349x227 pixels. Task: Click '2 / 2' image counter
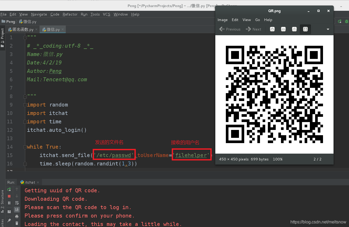tap(317, 159)
